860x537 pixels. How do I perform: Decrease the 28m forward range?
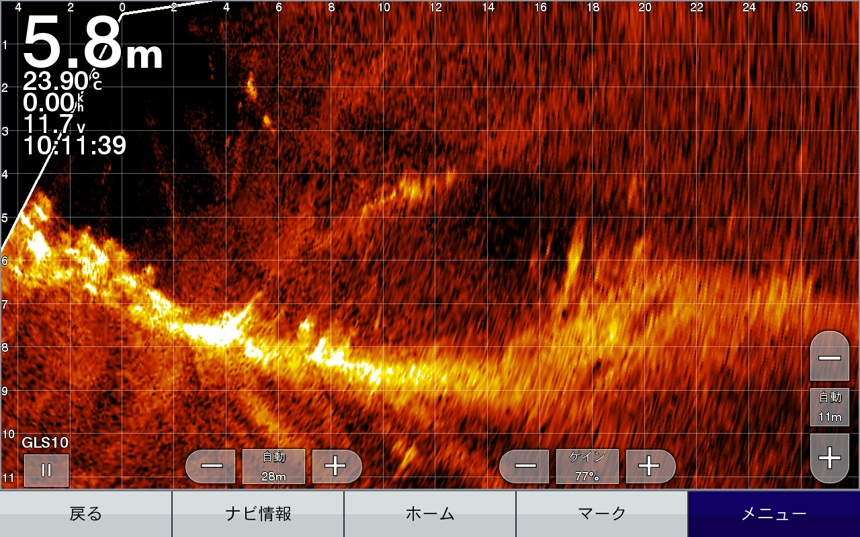[210, 466]
